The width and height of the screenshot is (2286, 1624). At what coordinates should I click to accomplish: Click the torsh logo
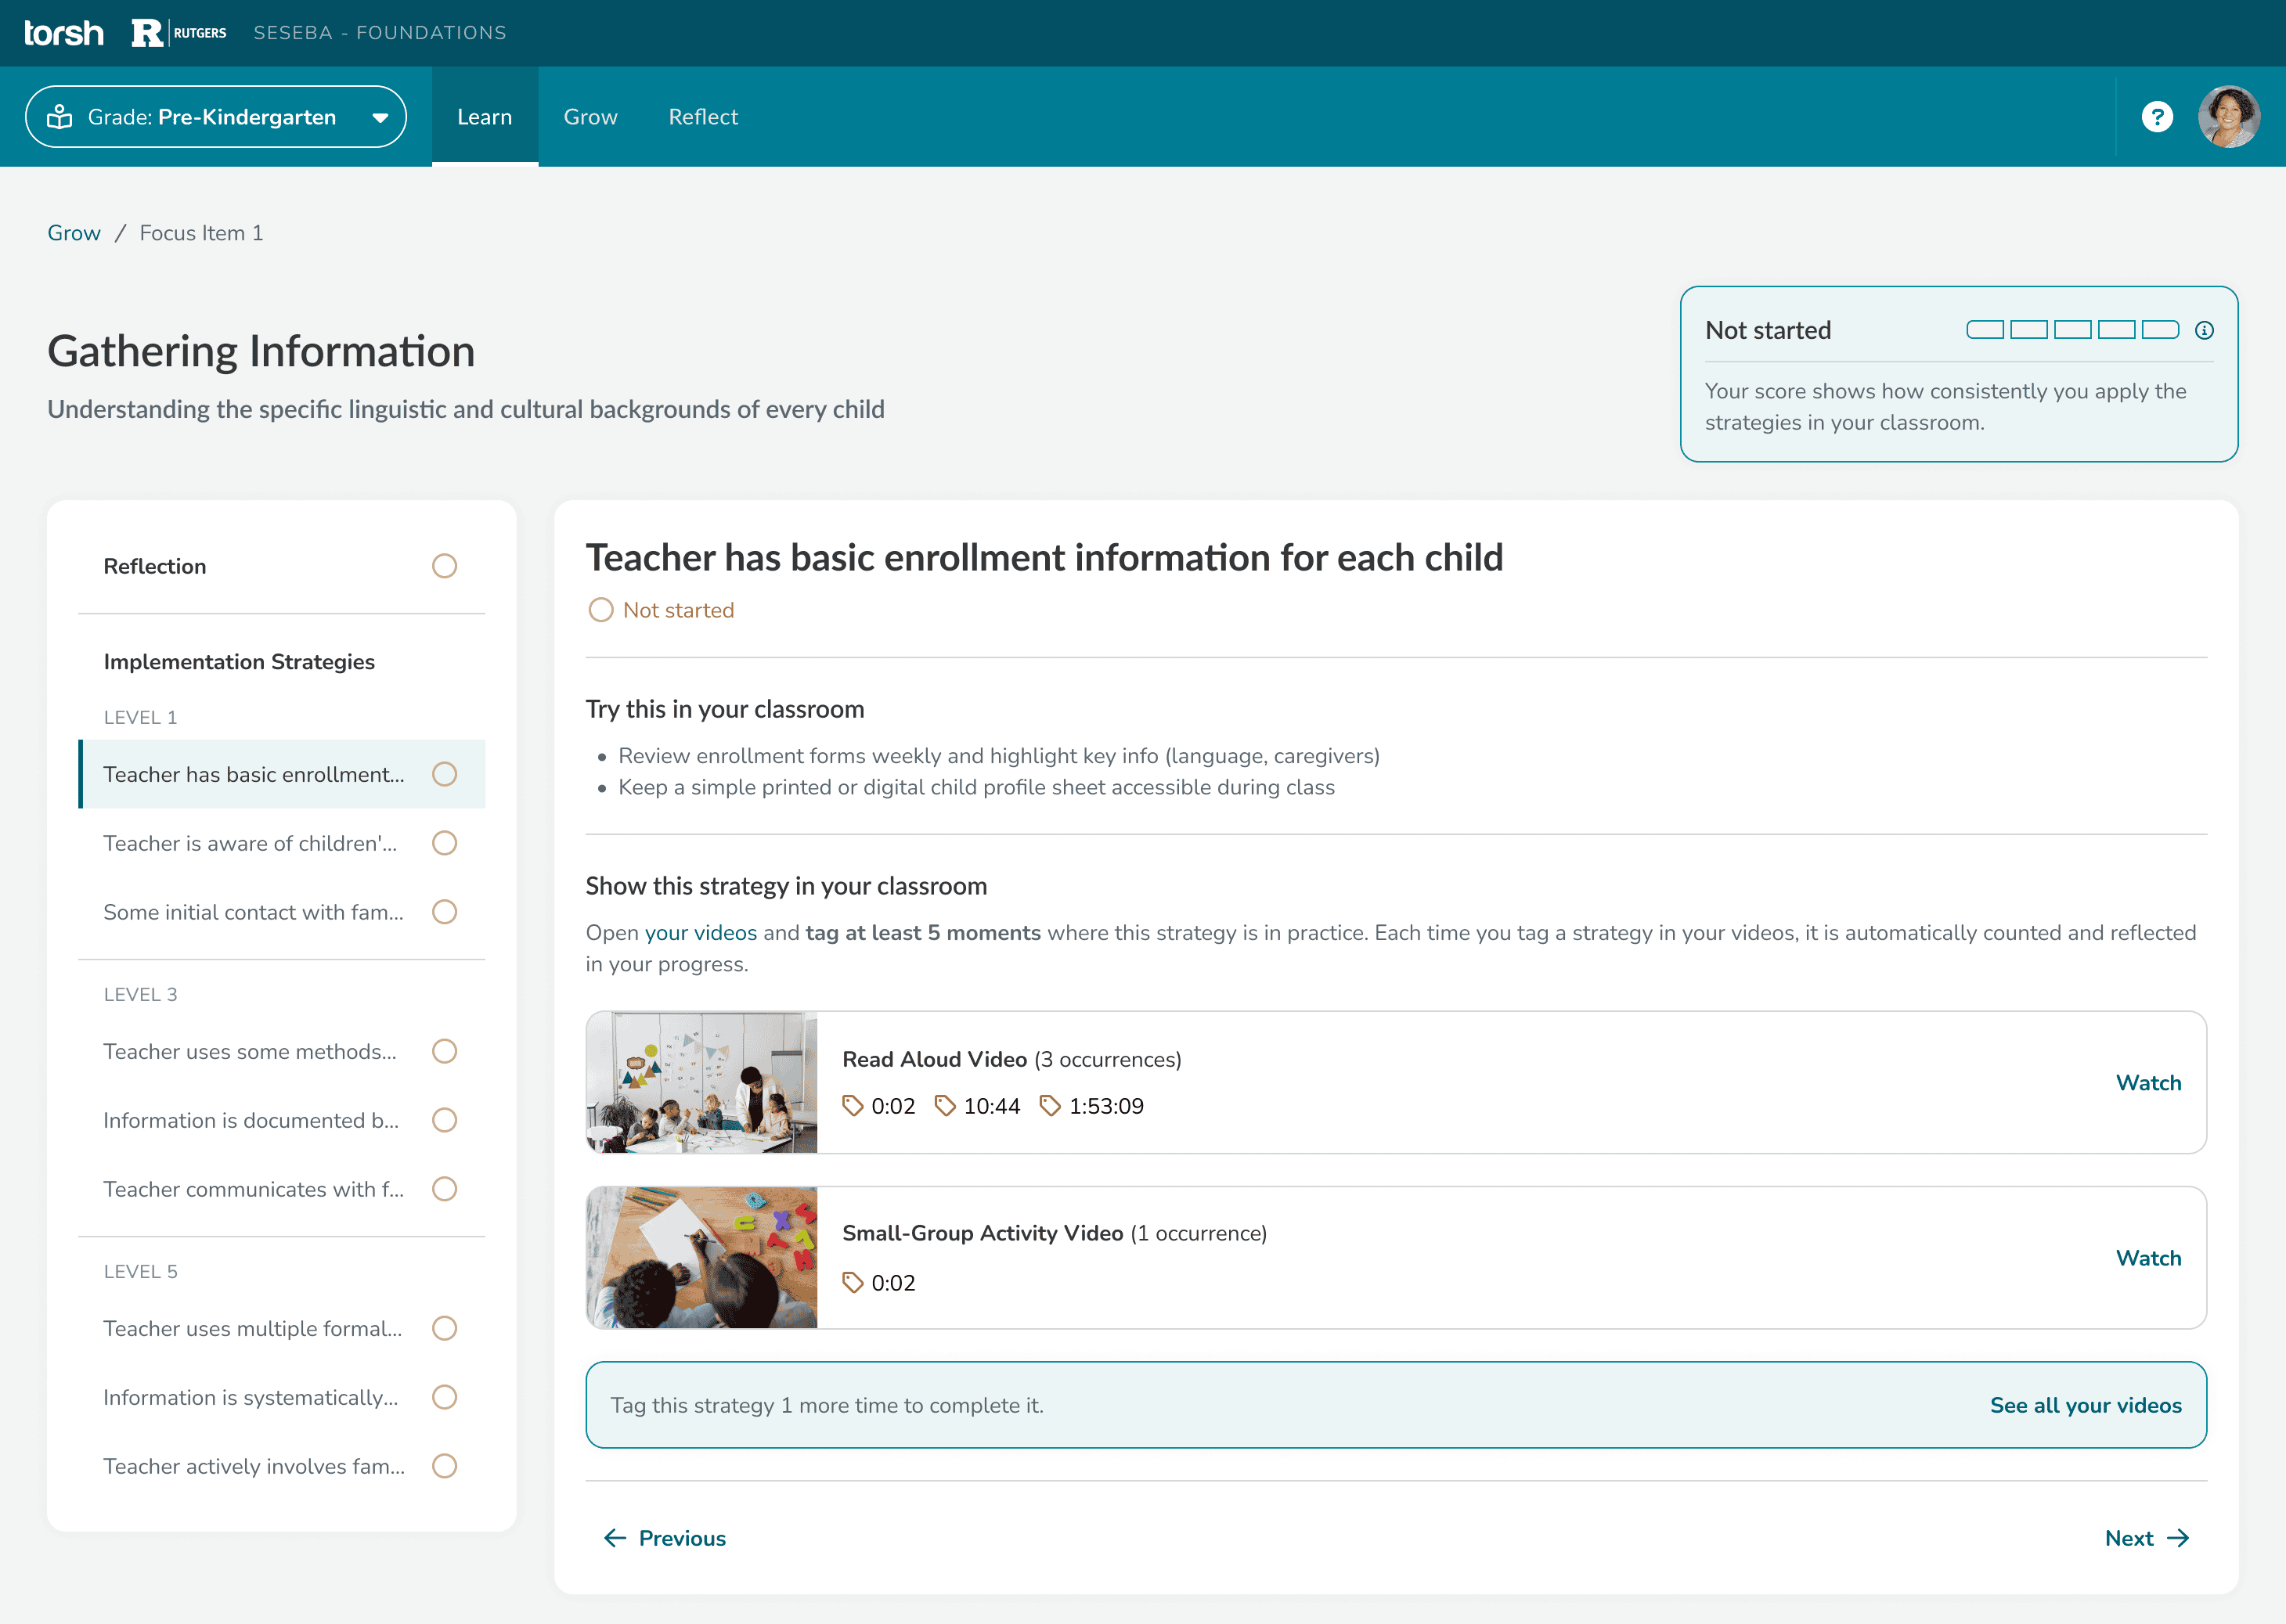[63, 32]
